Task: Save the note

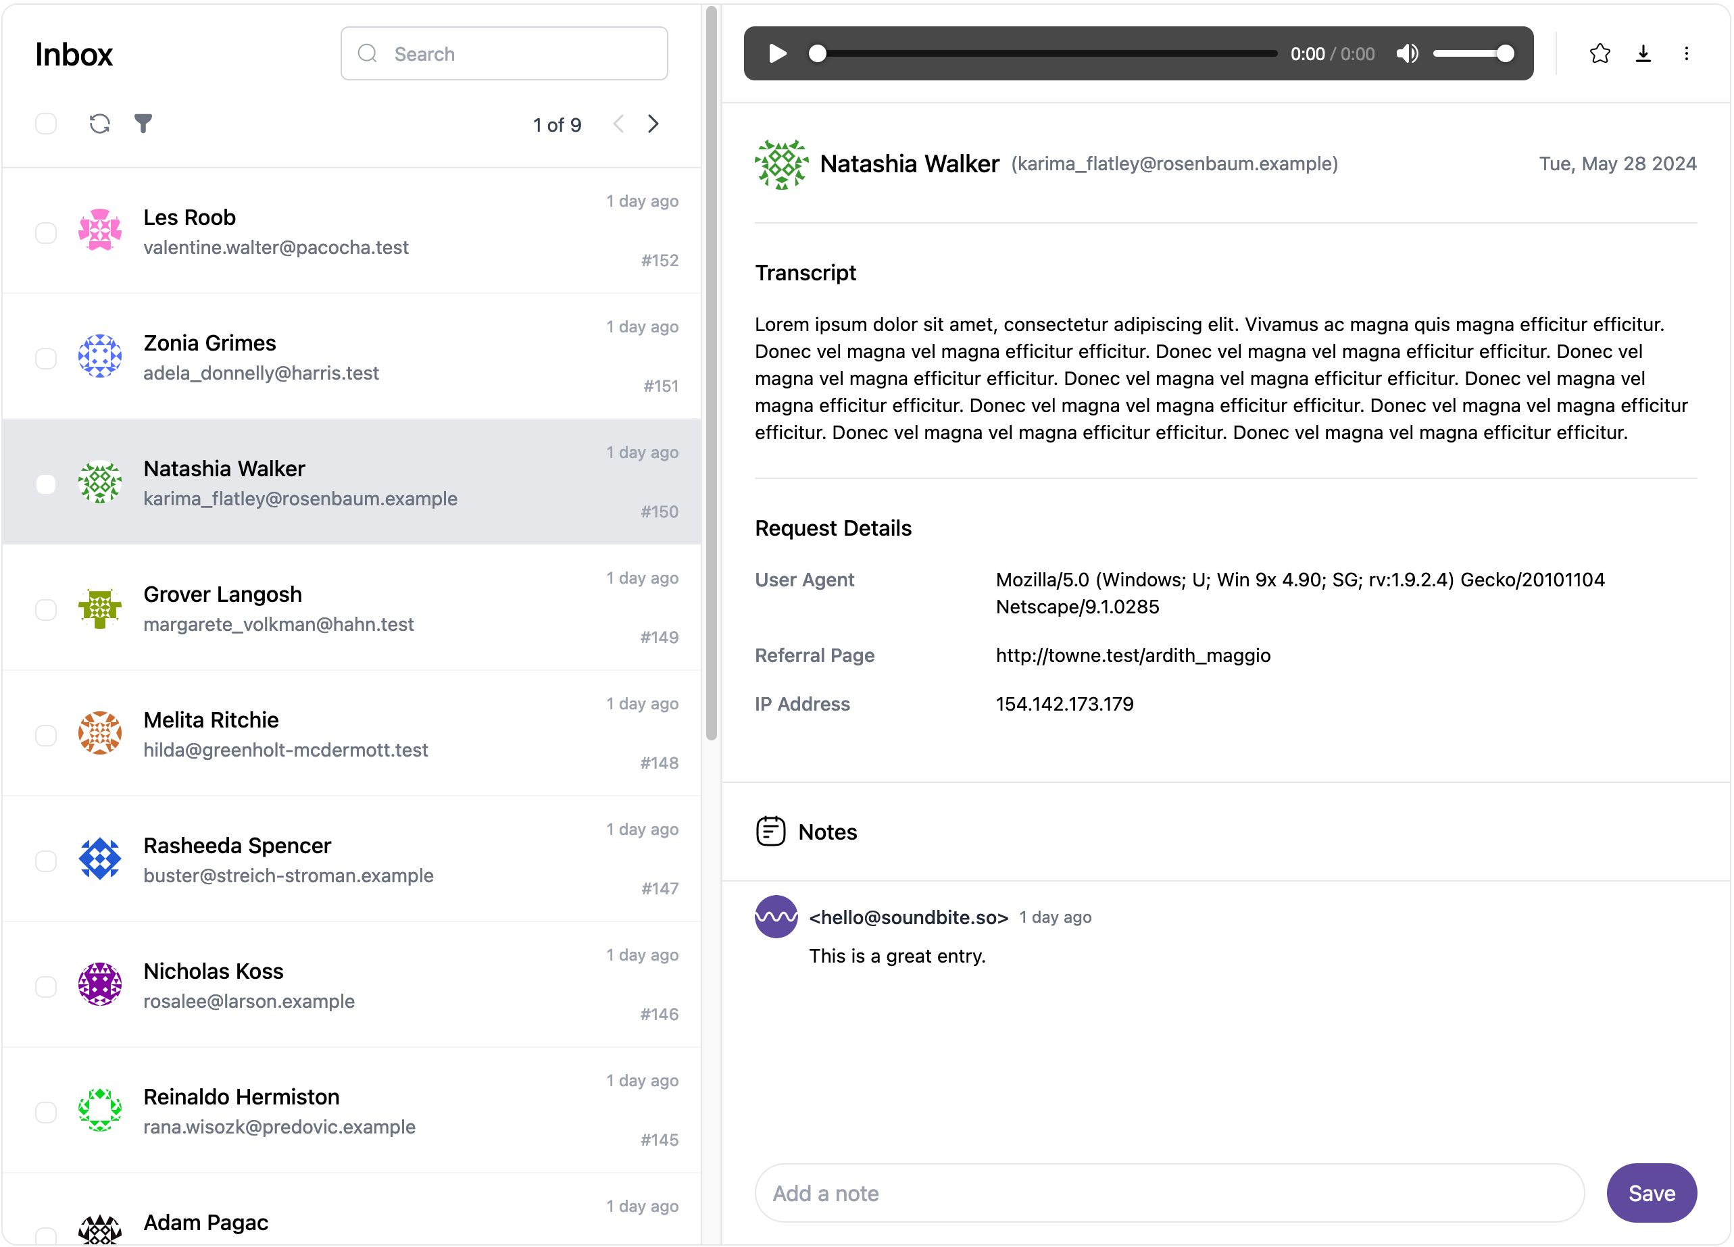Action: click(1652, 1192)
